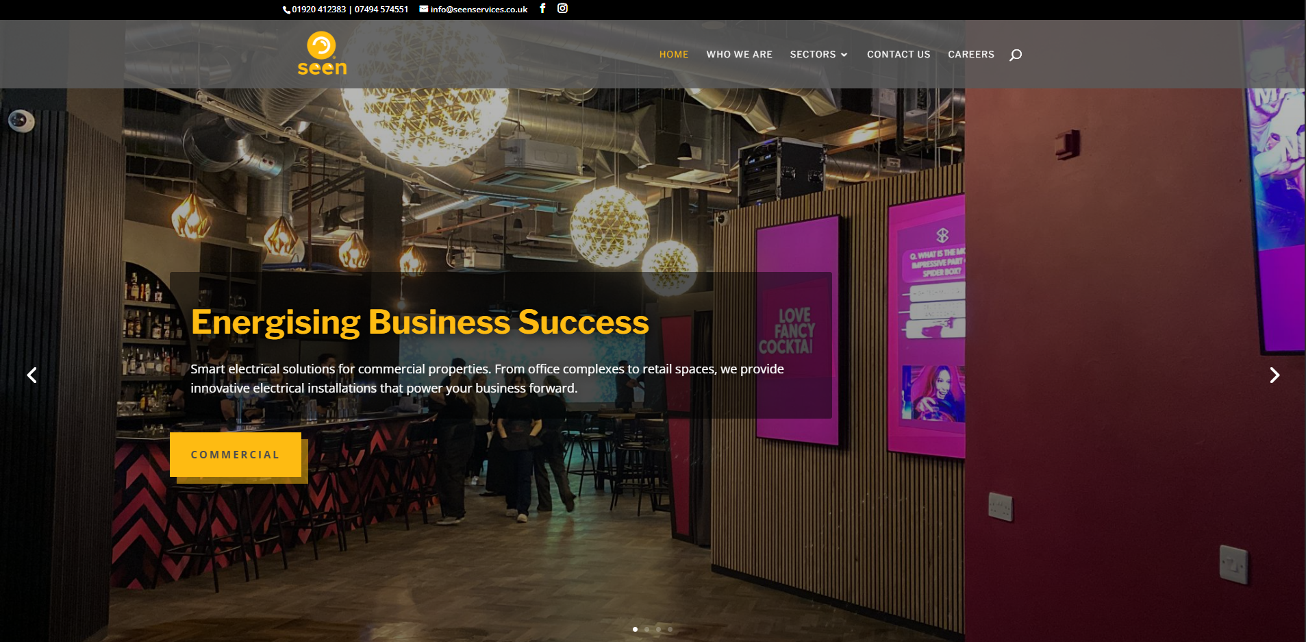Click the info@seenservices.co.uk email link

click(479, 10)
